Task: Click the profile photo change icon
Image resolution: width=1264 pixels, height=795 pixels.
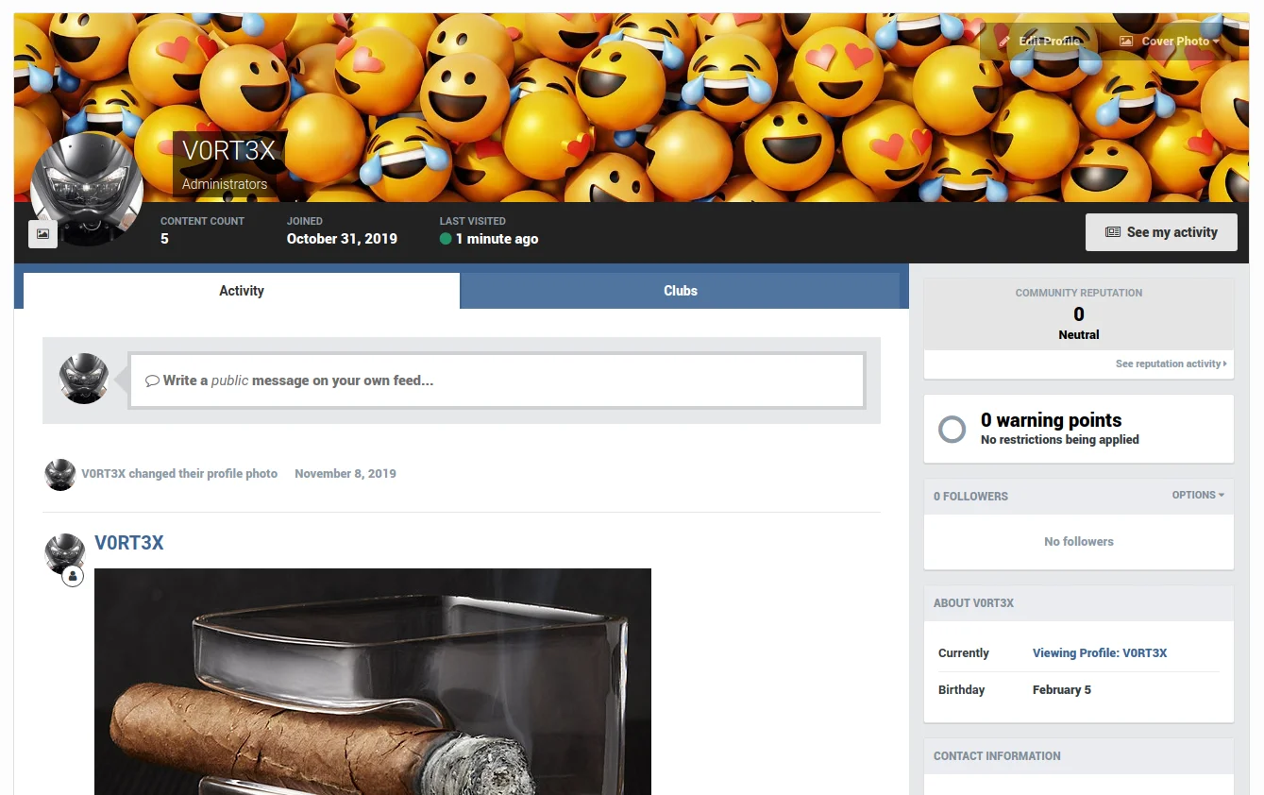Action: coord(42,234)
